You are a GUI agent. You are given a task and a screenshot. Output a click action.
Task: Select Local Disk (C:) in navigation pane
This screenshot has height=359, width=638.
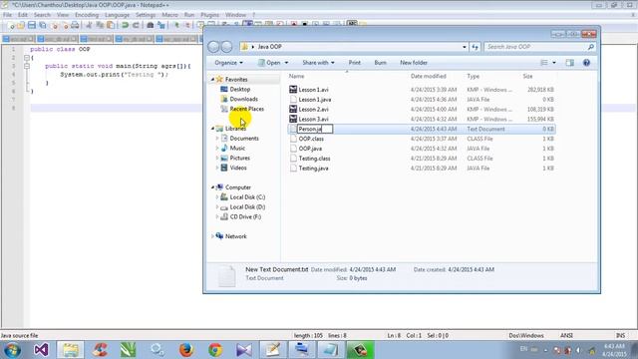pos(247,197)
